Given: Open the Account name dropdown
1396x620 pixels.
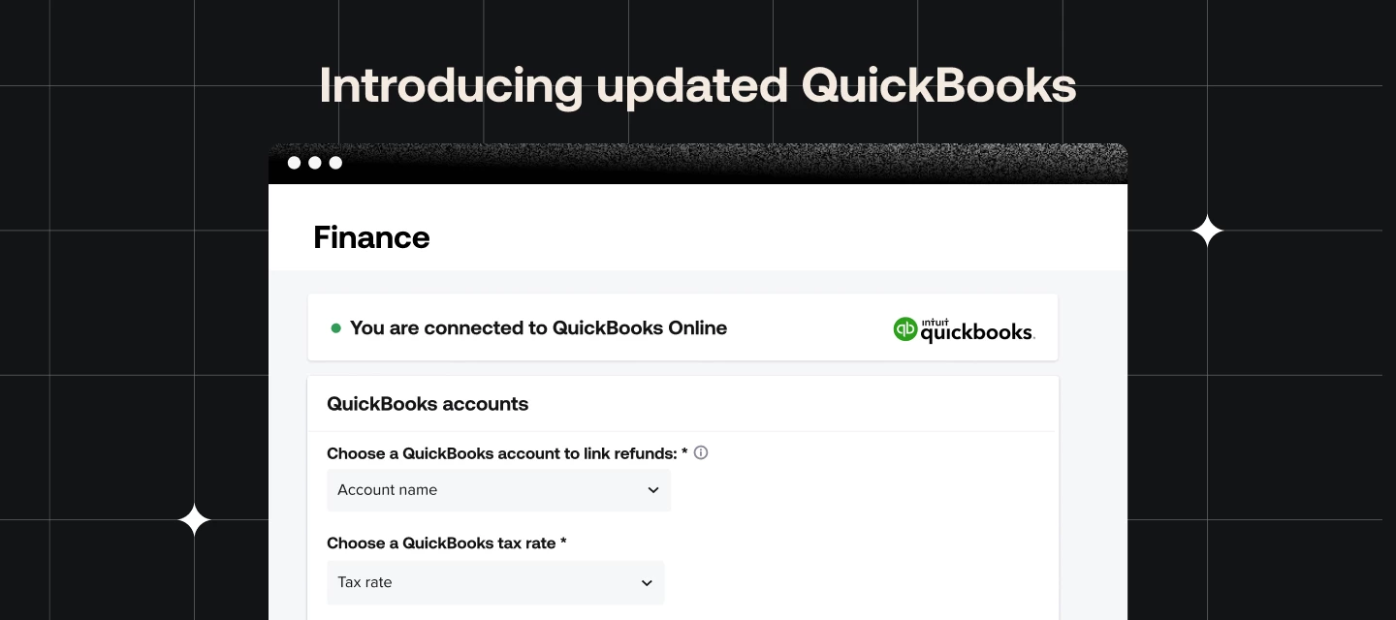Looking at the screenshot, I should point(498,490).
